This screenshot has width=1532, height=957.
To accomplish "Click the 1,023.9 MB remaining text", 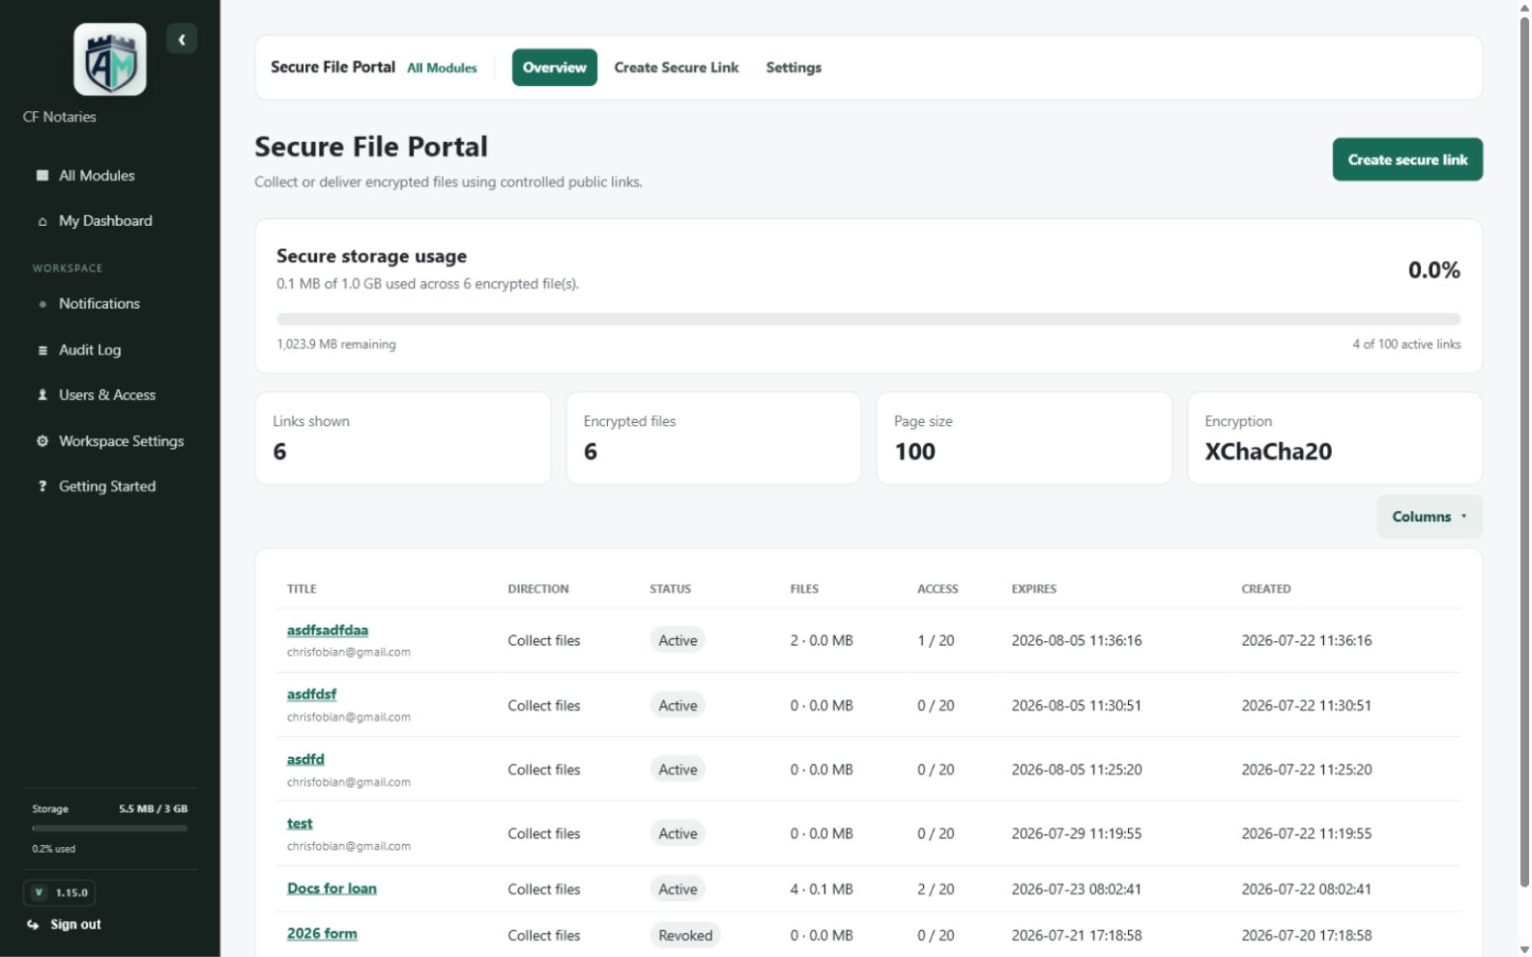I will tap(336, 345).
